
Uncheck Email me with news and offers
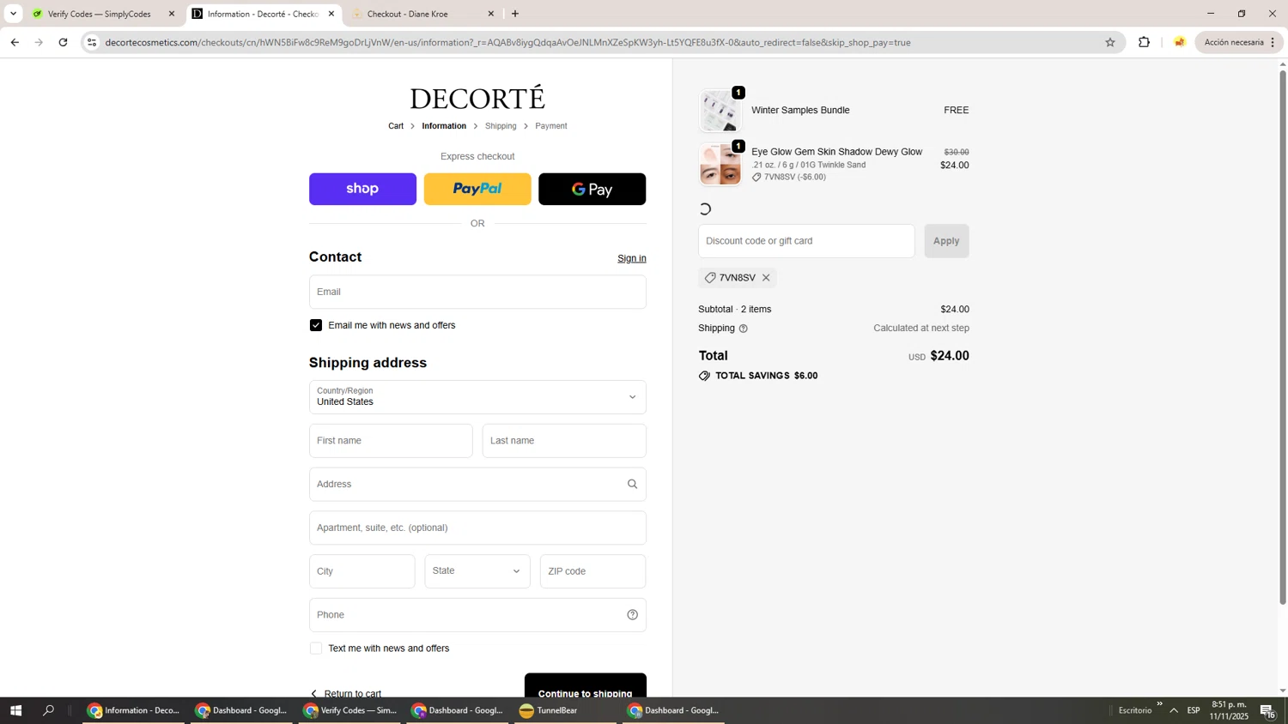pos(316,325)
